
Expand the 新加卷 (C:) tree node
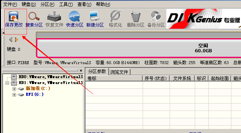(x=14, y=89)
